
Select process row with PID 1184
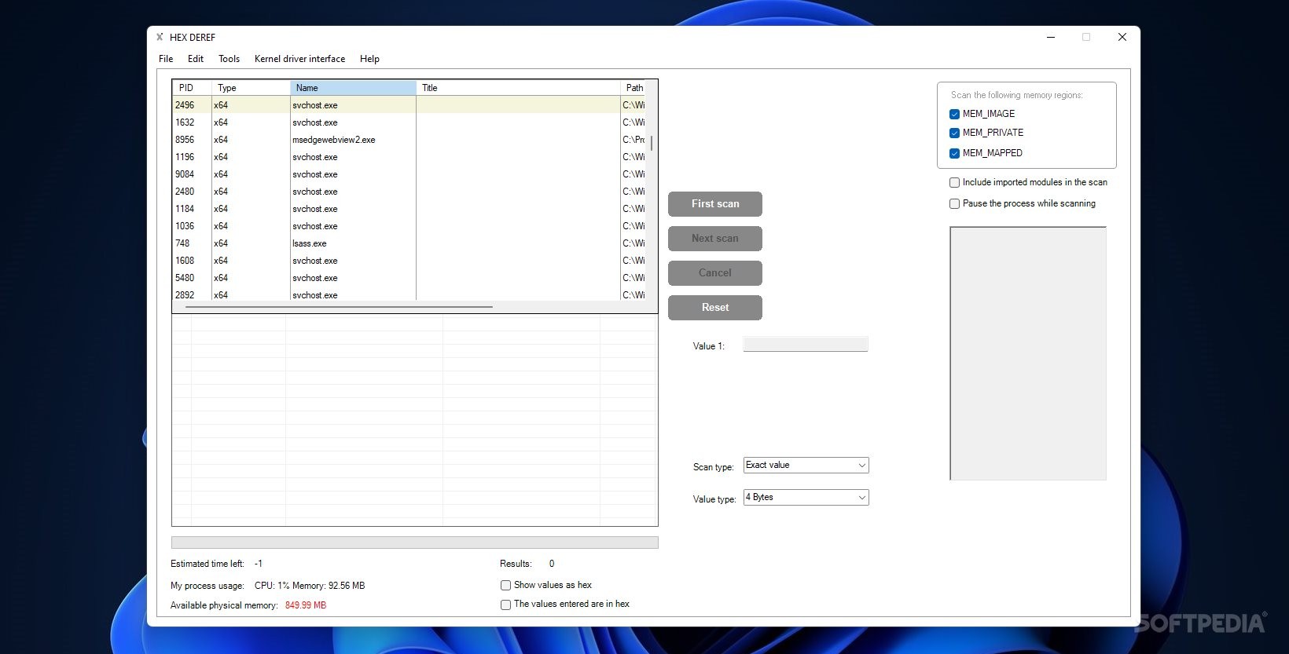coord(409,209)
